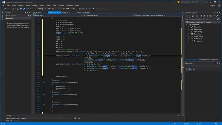Click the Quick Launch search icon
This screenshot has height=125, width=222.
206,2
